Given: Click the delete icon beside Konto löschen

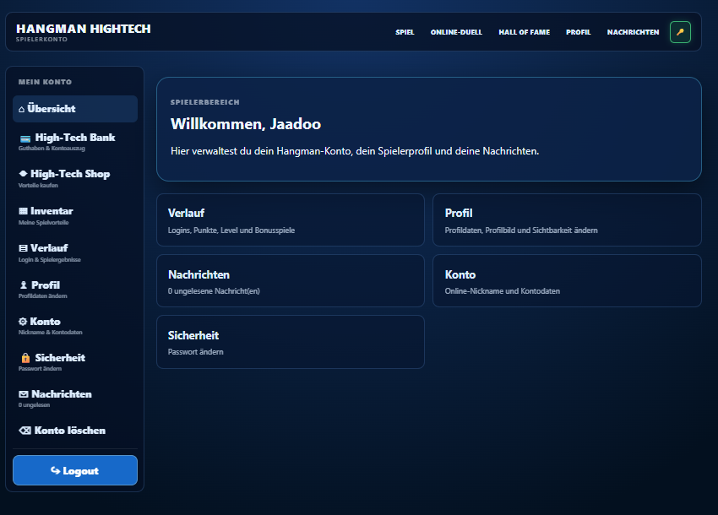Looking at the screenshot, I should click(x=24, y=431).
